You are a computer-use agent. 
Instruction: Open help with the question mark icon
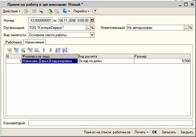point(95,11)
